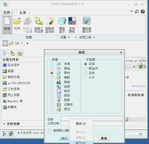Toggle navigator pane status bar icon
The height and width of the screenshot is (144, 149).
click(x=5, y=134)
